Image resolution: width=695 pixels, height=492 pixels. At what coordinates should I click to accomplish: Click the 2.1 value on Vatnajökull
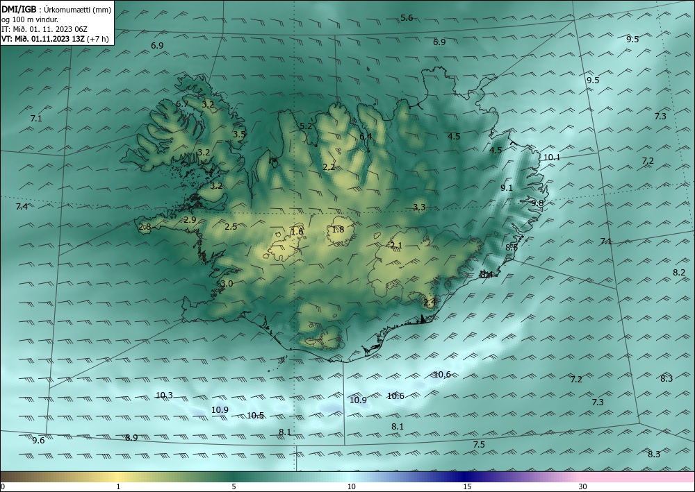click(396, 245)
